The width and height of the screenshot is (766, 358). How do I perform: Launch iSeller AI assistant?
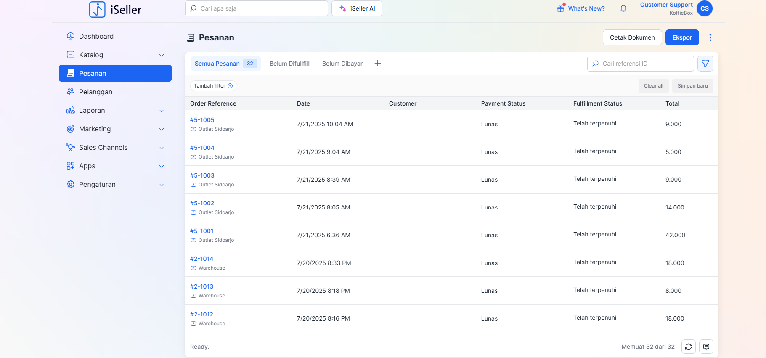click(357, 8)
